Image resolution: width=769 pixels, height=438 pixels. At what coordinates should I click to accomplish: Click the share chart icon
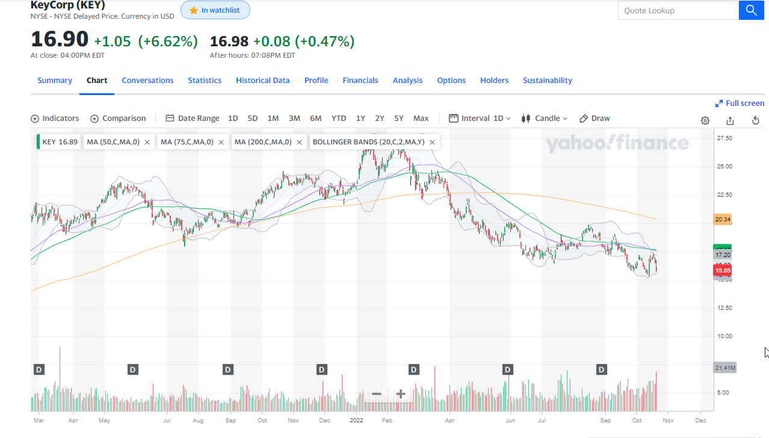tap(730, 120)
